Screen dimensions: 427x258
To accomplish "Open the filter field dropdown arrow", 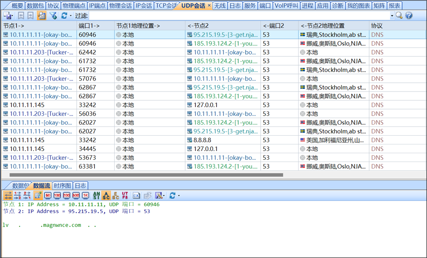I will tap(392, 16).
